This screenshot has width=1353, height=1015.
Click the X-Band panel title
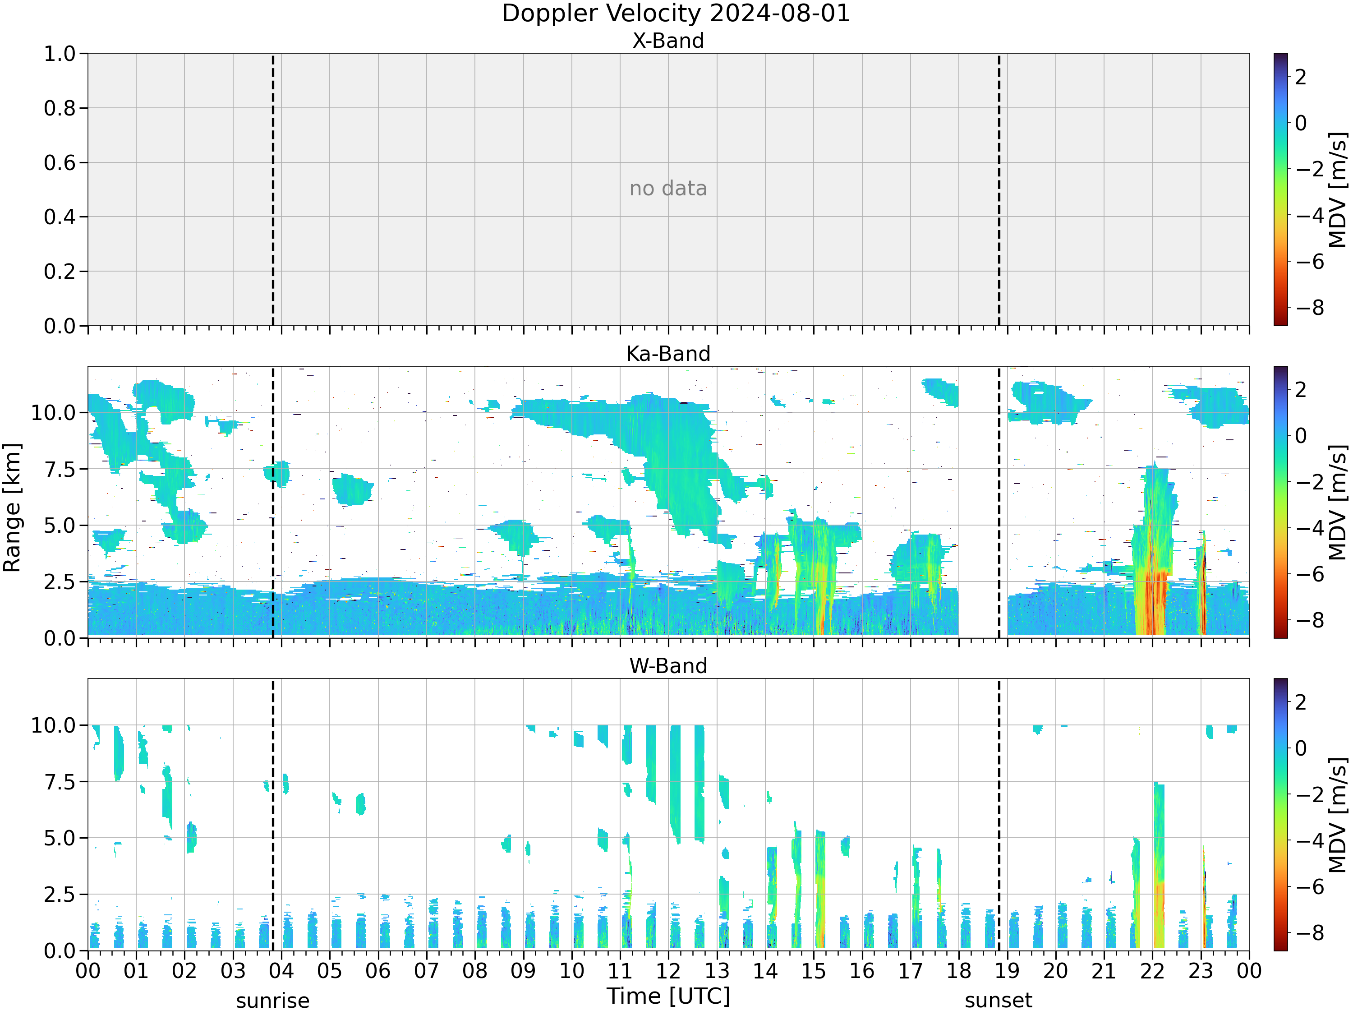tap(668, 41)
